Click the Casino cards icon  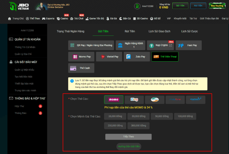coord(58,19)
